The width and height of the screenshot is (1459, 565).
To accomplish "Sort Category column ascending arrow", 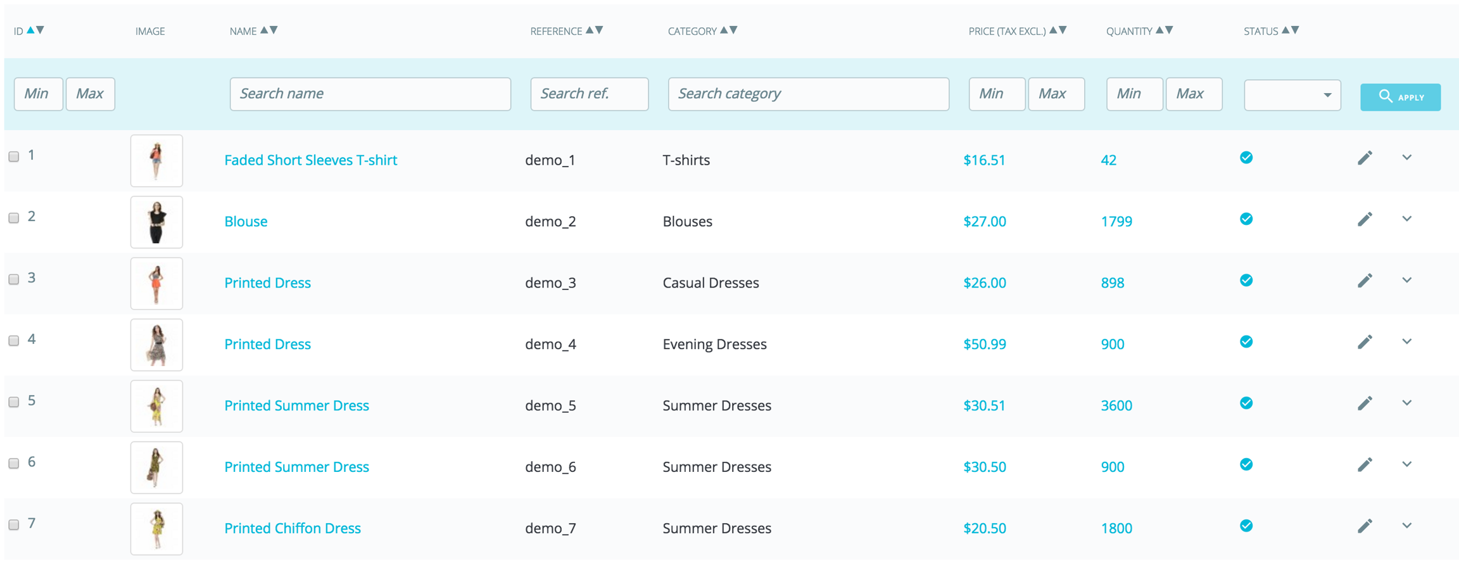I will tap(724, 30).
